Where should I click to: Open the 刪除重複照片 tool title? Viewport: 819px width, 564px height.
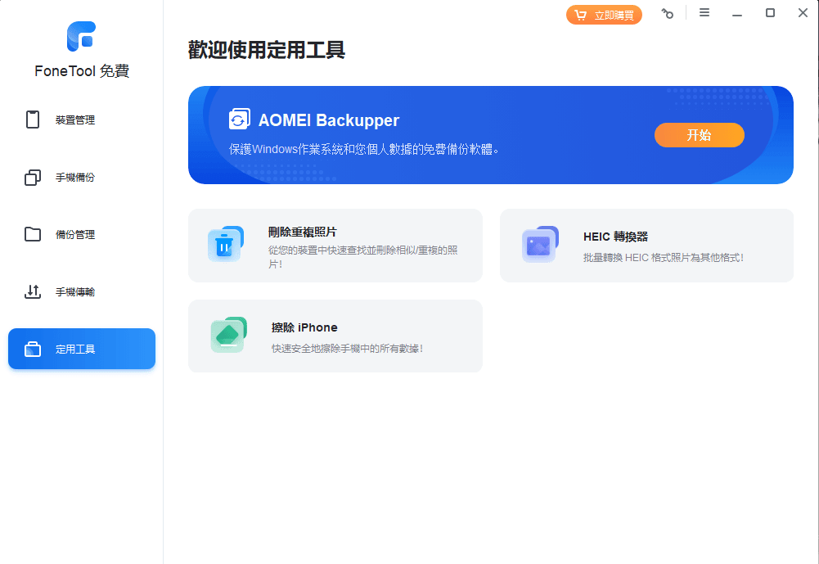coord(303,232)
